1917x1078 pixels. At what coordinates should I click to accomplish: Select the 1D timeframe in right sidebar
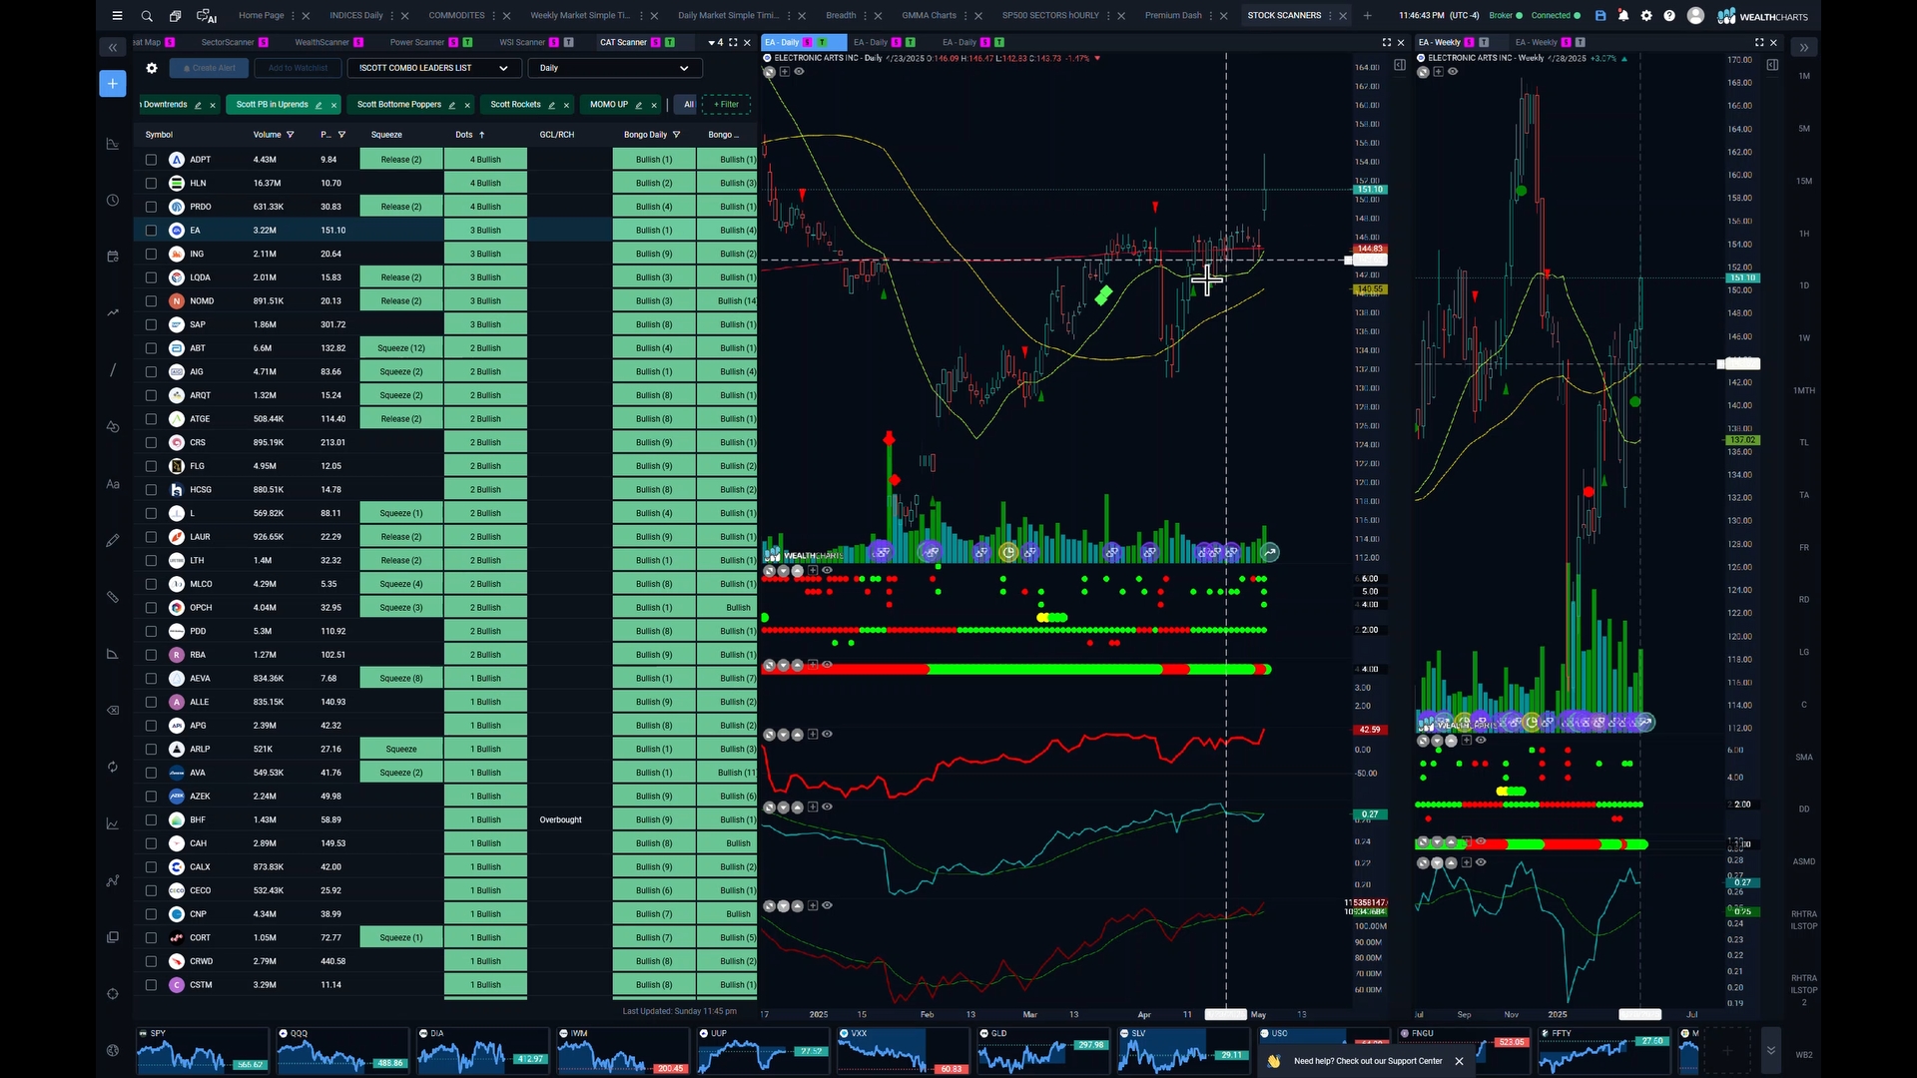tap(1804, 285)
